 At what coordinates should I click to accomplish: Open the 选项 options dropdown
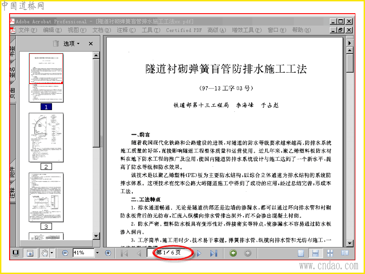point(72,43)
